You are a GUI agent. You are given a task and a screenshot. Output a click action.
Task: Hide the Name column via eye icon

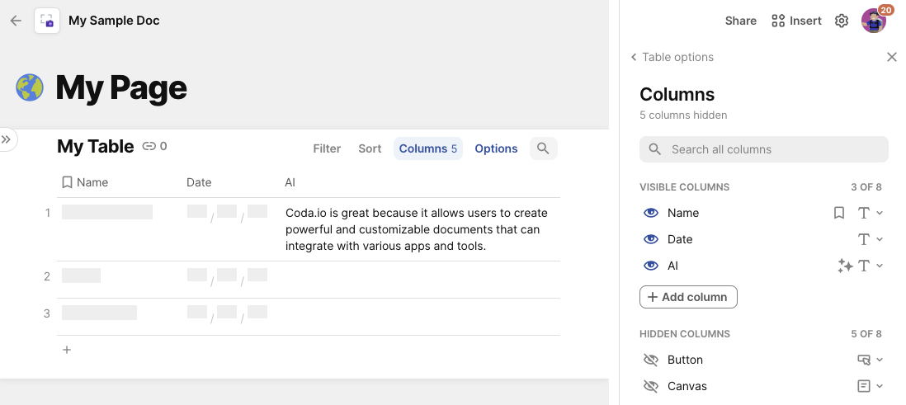pos(651,213)
